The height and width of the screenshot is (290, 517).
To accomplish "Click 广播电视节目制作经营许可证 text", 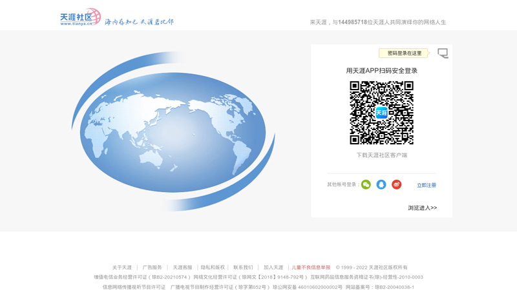I will click(220, 287).
